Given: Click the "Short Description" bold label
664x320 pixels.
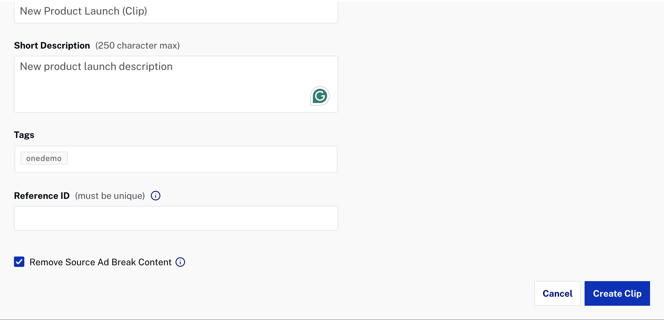Looking at the screenshot, I should (x=52, y=45).
